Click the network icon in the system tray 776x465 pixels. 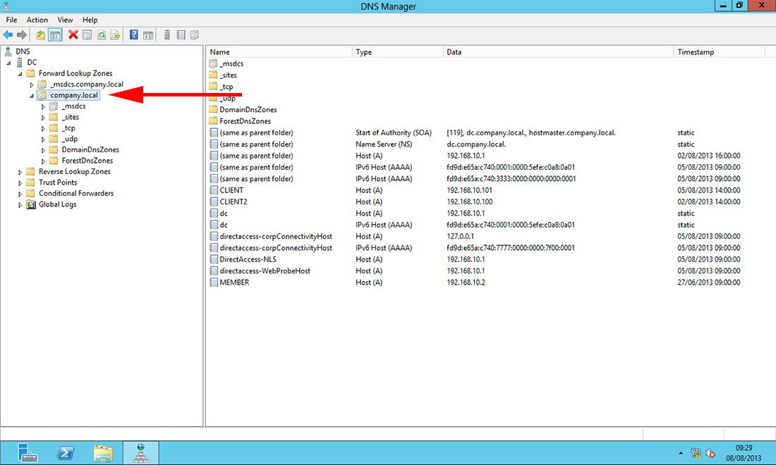(x=696, y=453)
